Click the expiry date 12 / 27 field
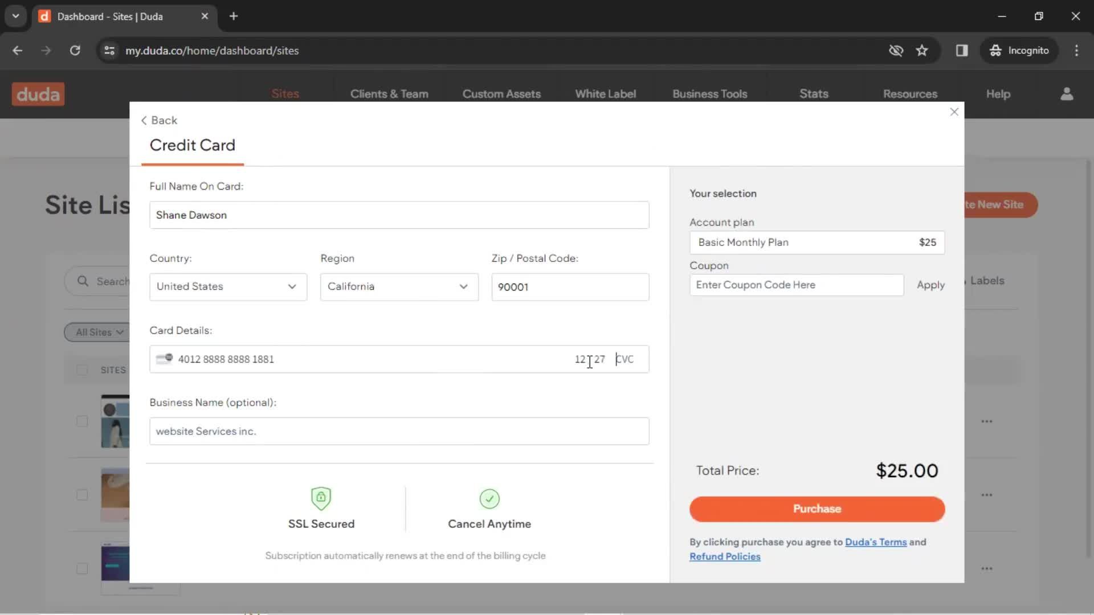Viewport: 1094px width, 615px height. (590, 359)
